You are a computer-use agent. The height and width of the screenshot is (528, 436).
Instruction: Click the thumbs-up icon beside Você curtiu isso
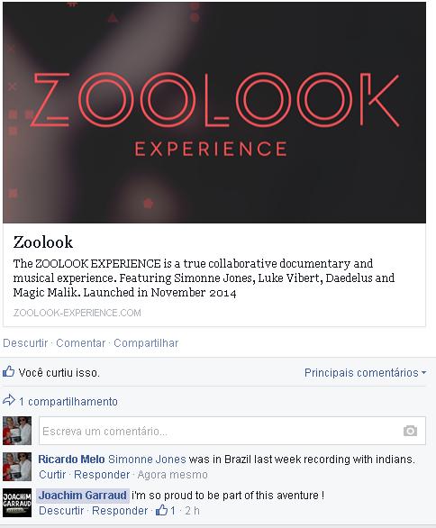[8, 372]
